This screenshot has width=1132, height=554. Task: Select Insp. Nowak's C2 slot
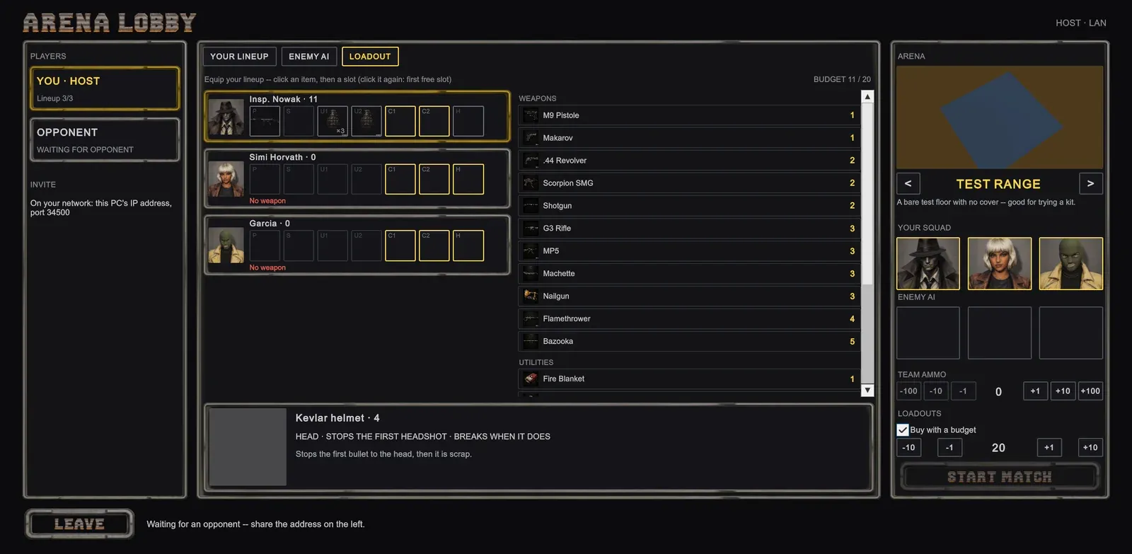[434, 121]
